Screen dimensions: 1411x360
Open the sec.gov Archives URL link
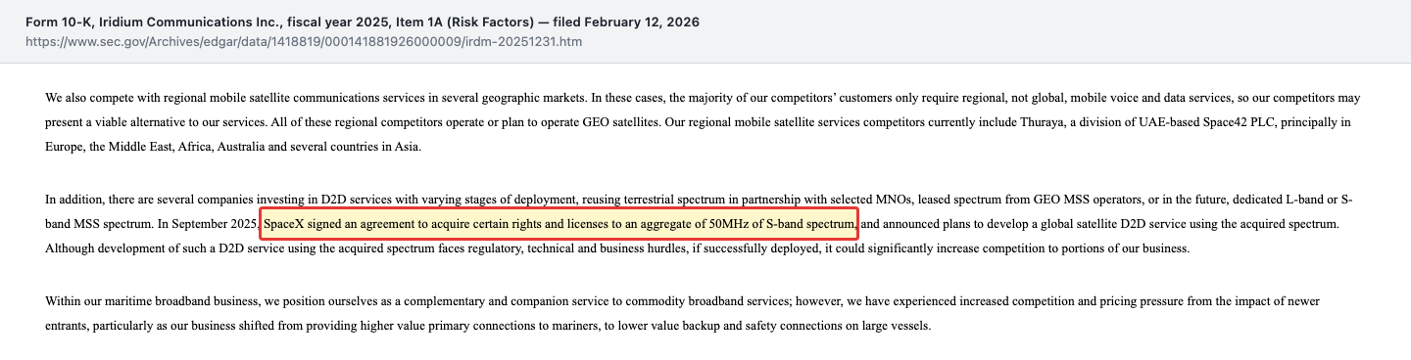[304, 43]
